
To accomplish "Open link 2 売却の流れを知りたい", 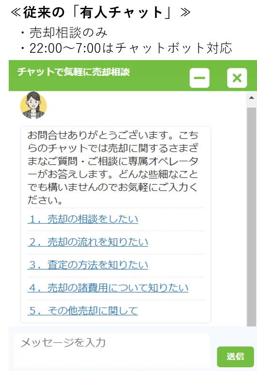I will [x=88, y=242].
